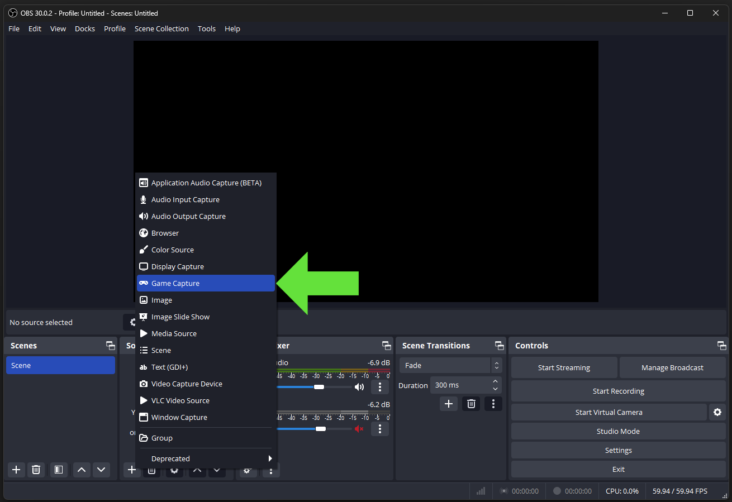
Task: Click Start Recording button
Action: tap(618, 391)
